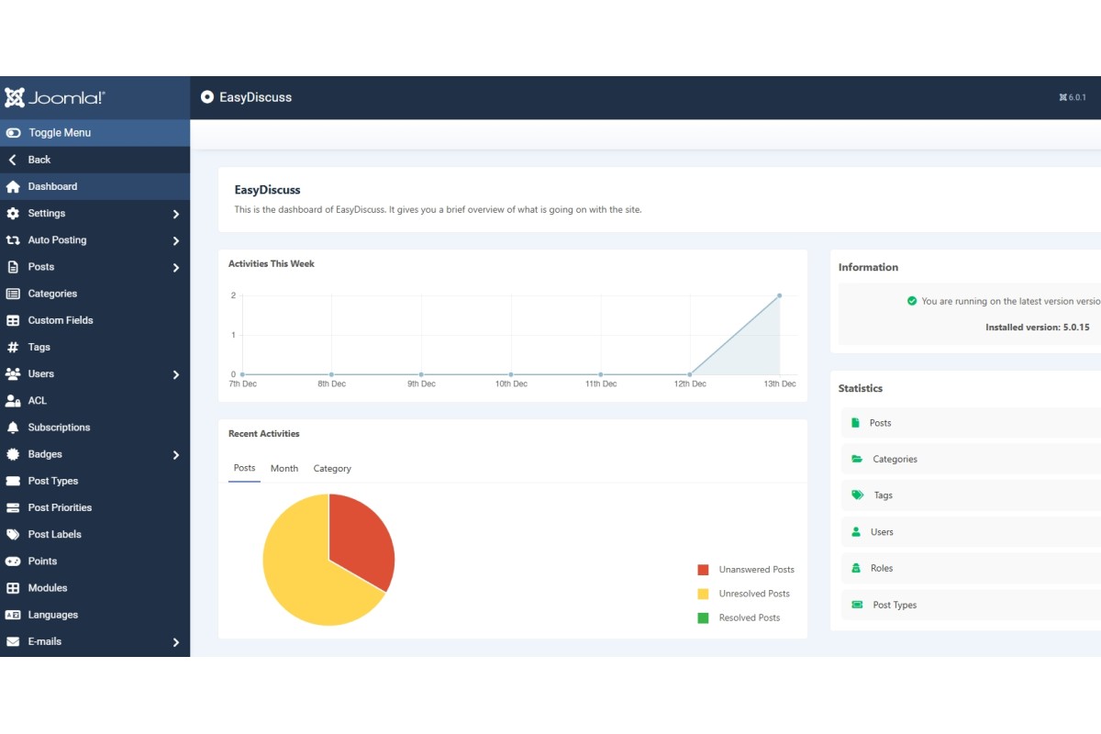
Task: Click the Tags hash icon in sidebar
Action: pyautogui.click(x=13, y=347)
